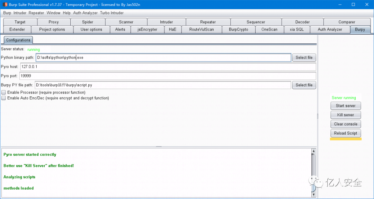
Task: Switch to the Comparer tab
Action: (347, 22)
